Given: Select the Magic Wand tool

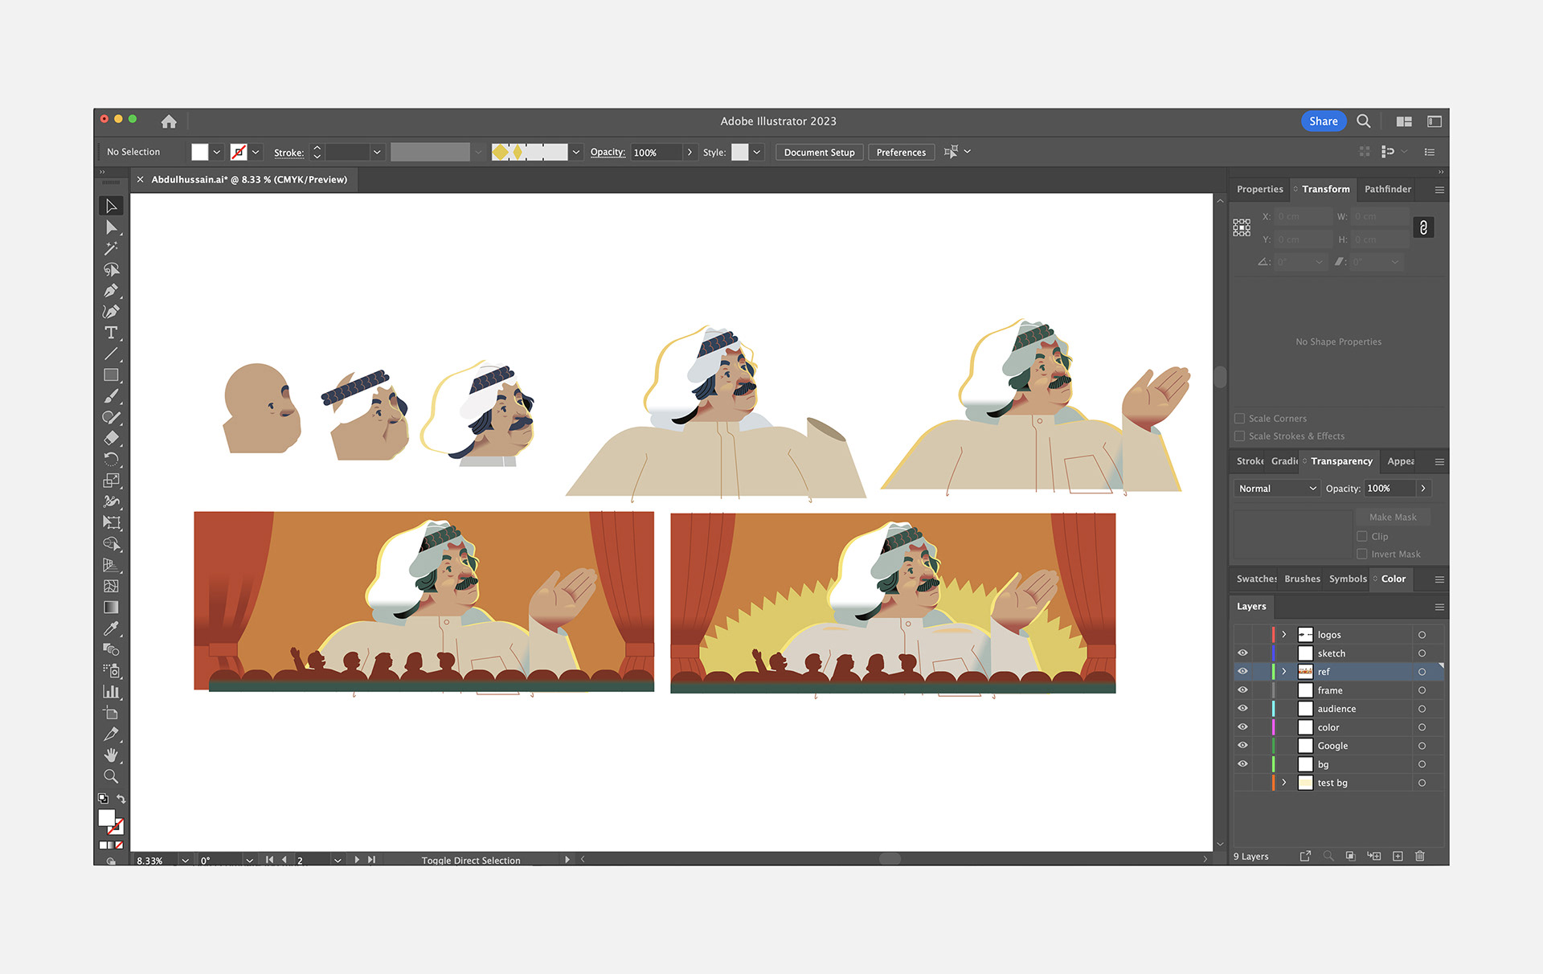Looking at the screenshot, I should point(112,248).
